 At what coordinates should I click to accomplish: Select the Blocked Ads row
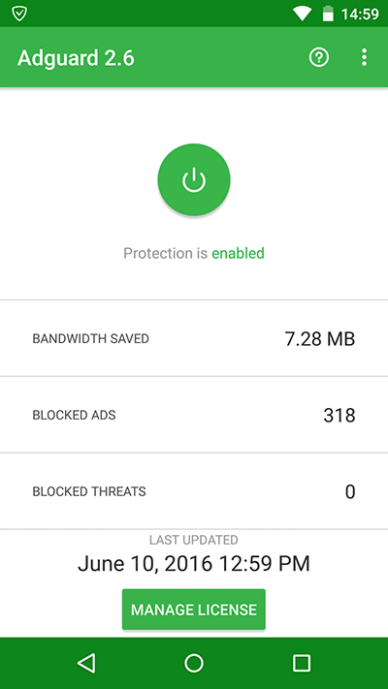[x=194, y=415]
